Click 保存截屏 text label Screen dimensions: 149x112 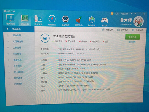pos(124,30)
